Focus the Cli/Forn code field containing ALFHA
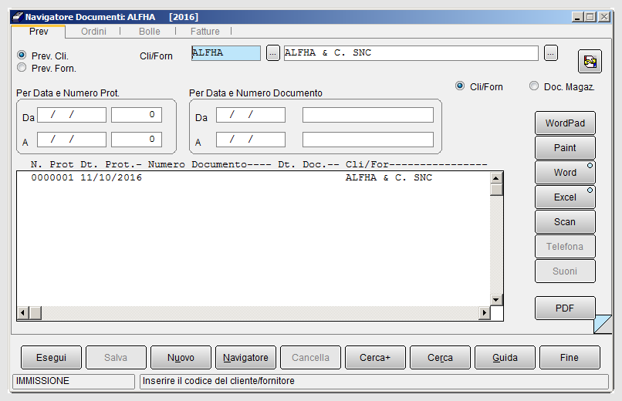Screen dimensions: 622x401 [226, 52]
